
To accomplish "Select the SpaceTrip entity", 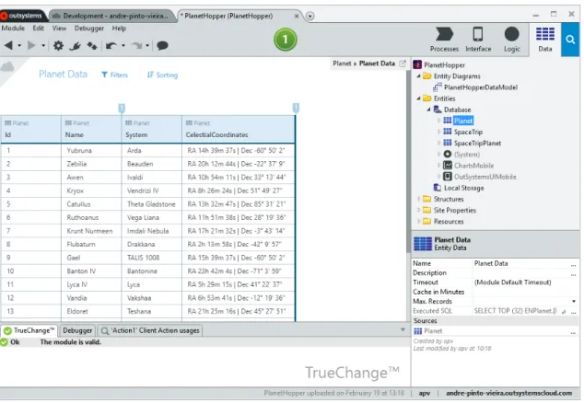I will [468, 132].
